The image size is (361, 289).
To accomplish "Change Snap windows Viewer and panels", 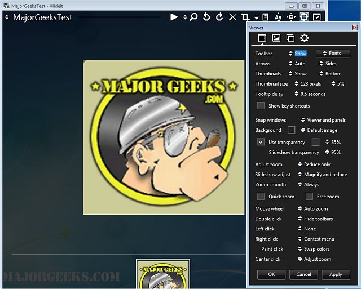I will tap(324, 120).
